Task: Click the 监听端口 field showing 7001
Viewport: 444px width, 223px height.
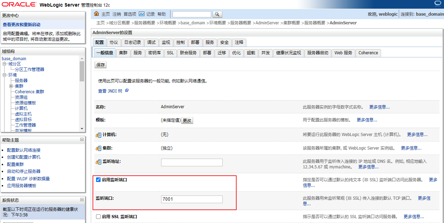Action: pos(192,199)
